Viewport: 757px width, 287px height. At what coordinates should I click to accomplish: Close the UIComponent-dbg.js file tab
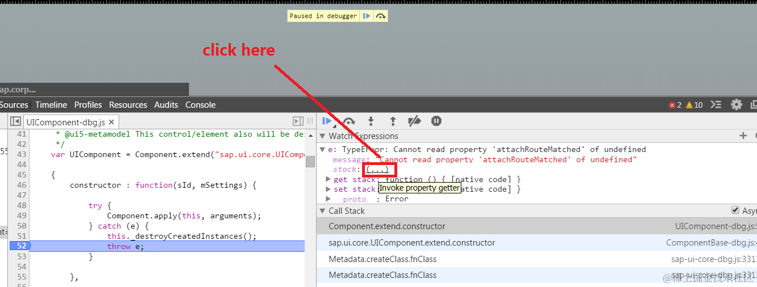[x=111, y=122]
